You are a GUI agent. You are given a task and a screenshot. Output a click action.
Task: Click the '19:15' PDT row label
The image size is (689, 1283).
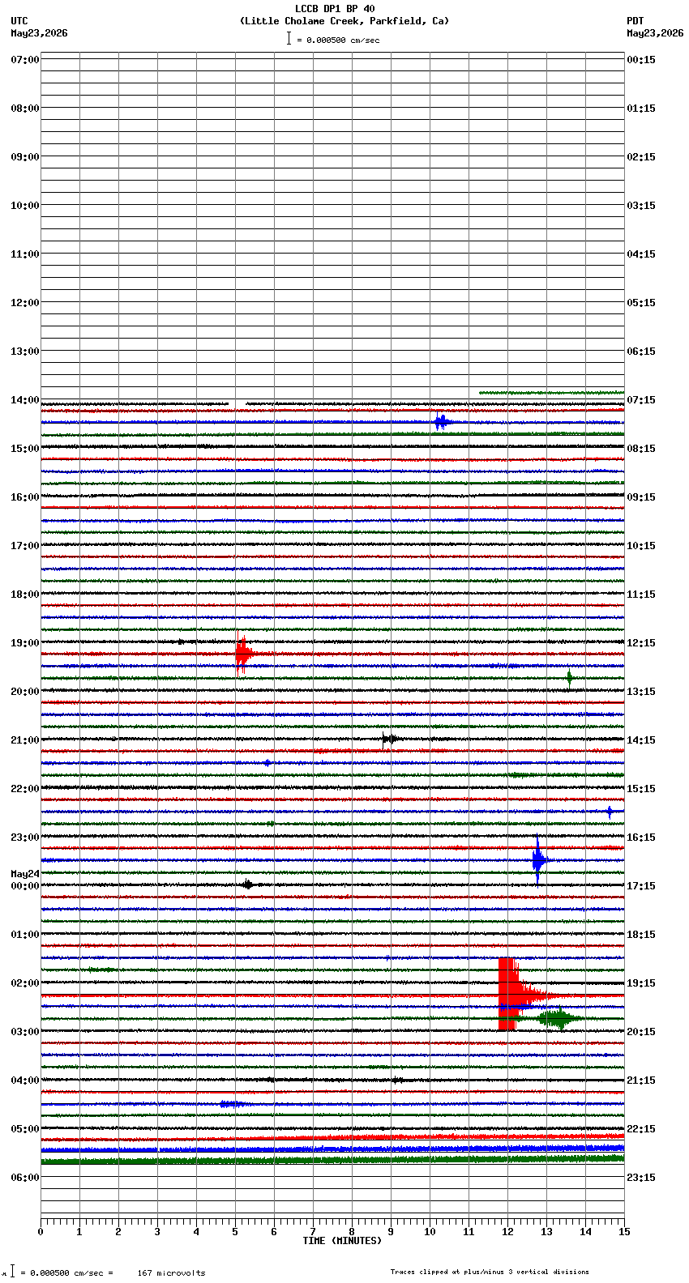[641, 983]
